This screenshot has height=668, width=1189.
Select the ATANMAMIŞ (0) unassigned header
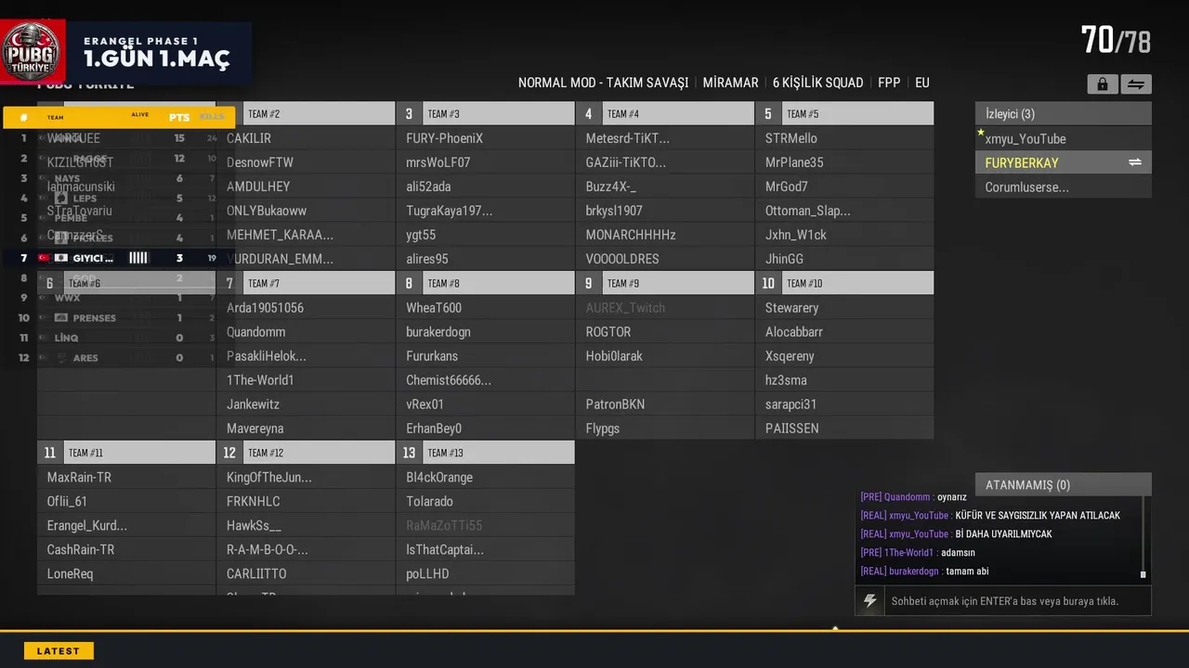pyautogui.click(x=1064, y=484)
